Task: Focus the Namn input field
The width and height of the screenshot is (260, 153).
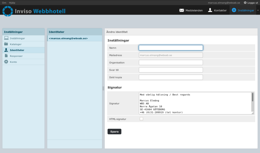Action: click(171, 48)
